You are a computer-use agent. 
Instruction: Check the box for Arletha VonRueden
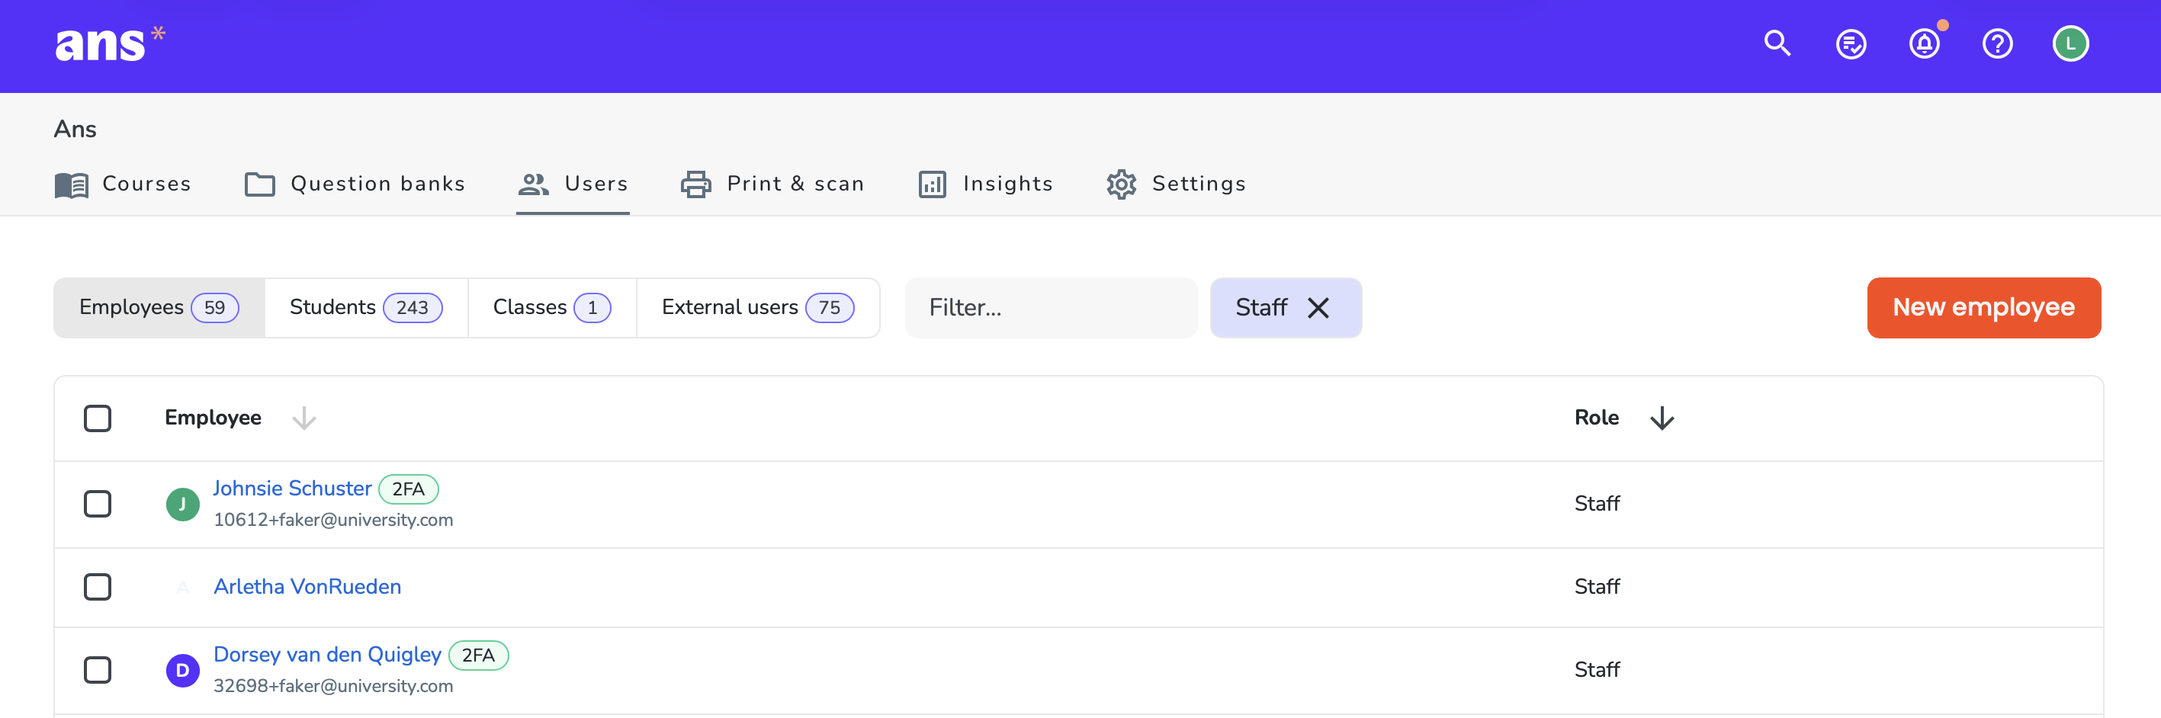98,587
